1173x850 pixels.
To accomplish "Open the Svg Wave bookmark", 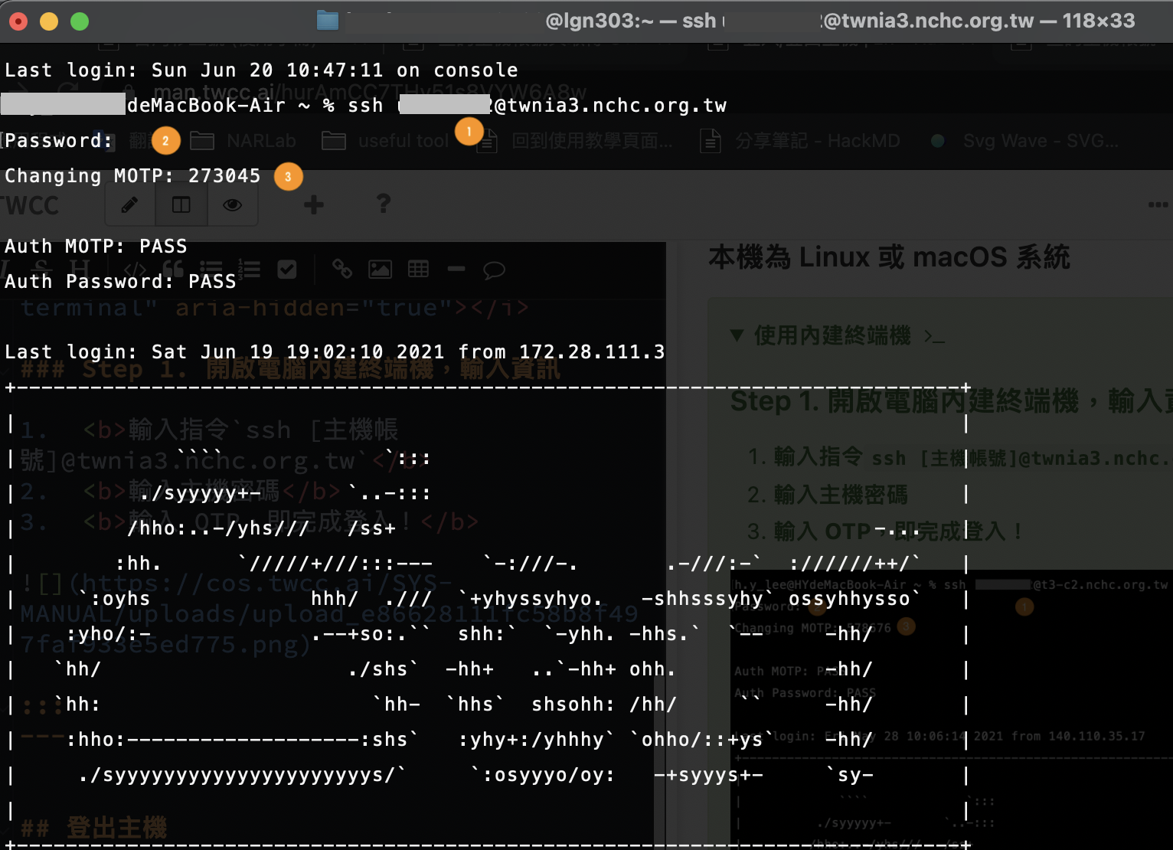I will [1024, 141].
